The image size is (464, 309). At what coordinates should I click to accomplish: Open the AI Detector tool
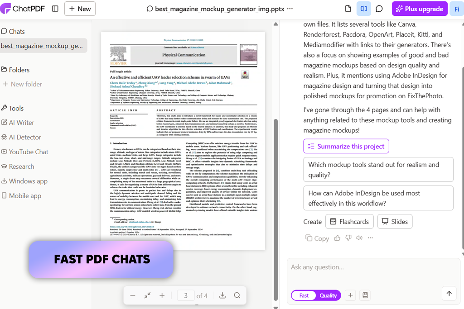pos(21,137)
